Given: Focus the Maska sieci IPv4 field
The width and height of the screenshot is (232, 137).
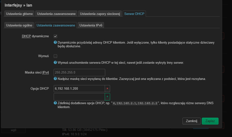Looking at the screenshot, I should click(x=79, y=72).
